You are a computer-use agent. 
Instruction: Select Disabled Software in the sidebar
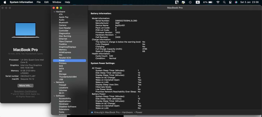68,107
